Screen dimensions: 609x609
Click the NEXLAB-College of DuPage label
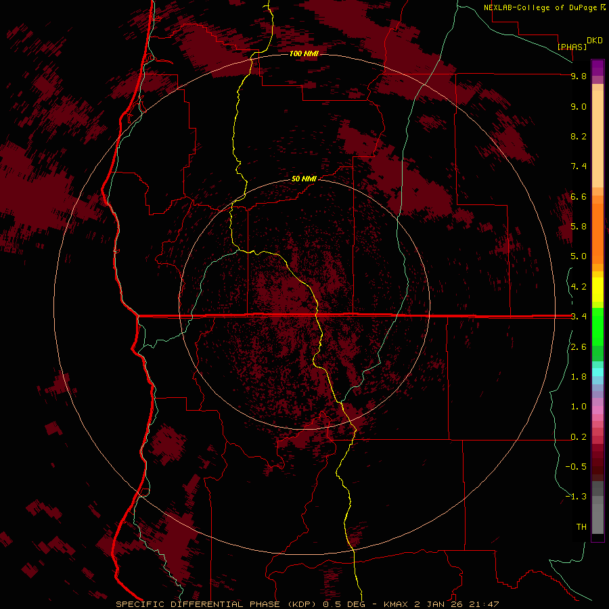pyautogui.click(x=540, y=7)
